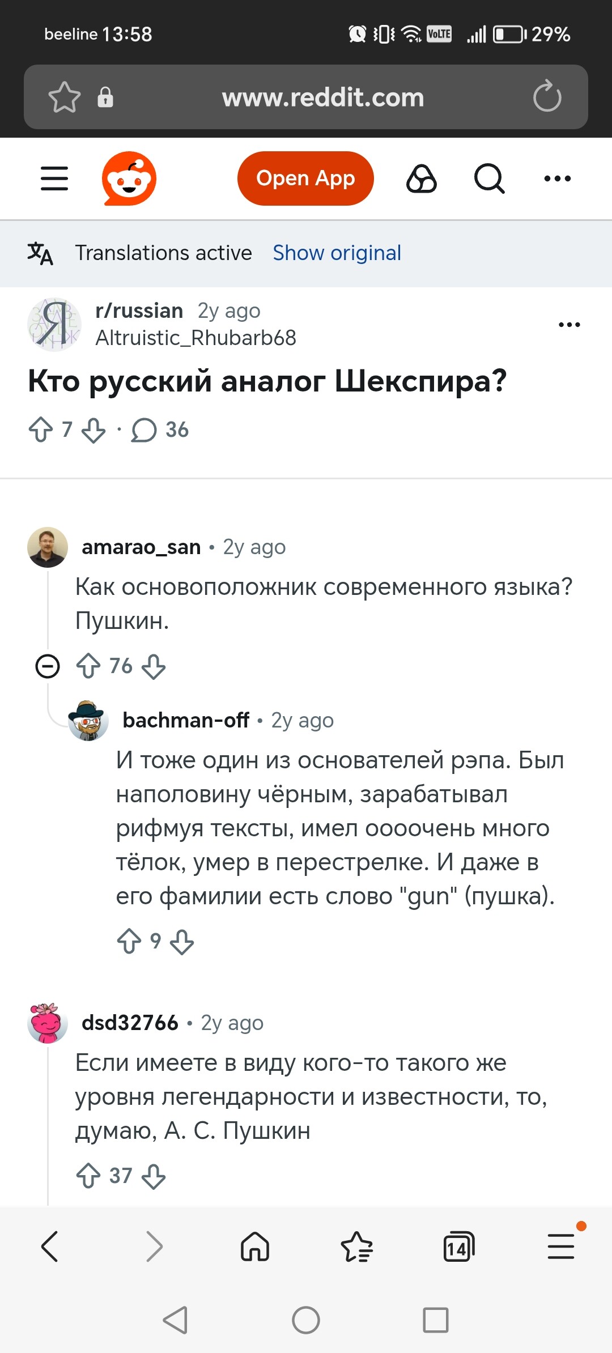The width and height of the screenshot is (612, 1353).
Task: Reload page from address bar
Action: pyautogui.click(x=547, y=97)
